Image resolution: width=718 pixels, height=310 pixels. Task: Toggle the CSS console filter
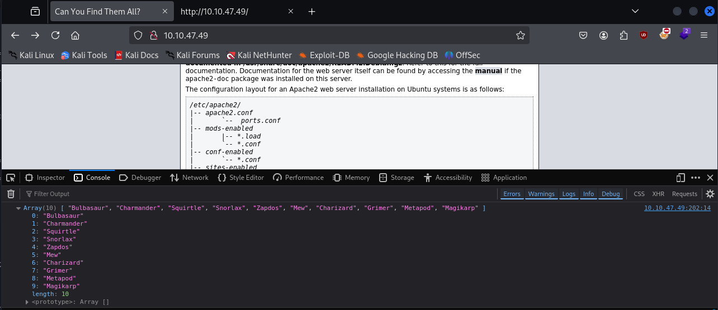pos(639,194)
